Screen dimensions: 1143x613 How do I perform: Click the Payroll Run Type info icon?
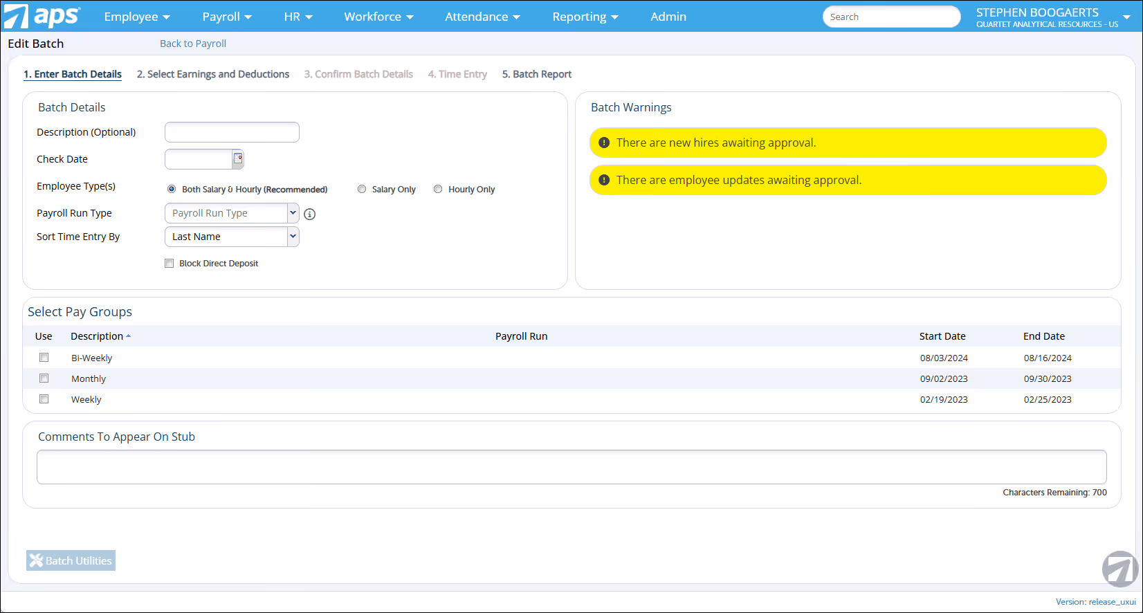pyautogui.click(x=310, y=214)
